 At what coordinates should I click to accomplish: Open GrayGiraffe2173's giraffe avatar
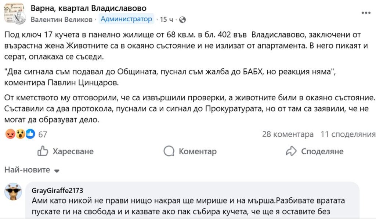15,192
